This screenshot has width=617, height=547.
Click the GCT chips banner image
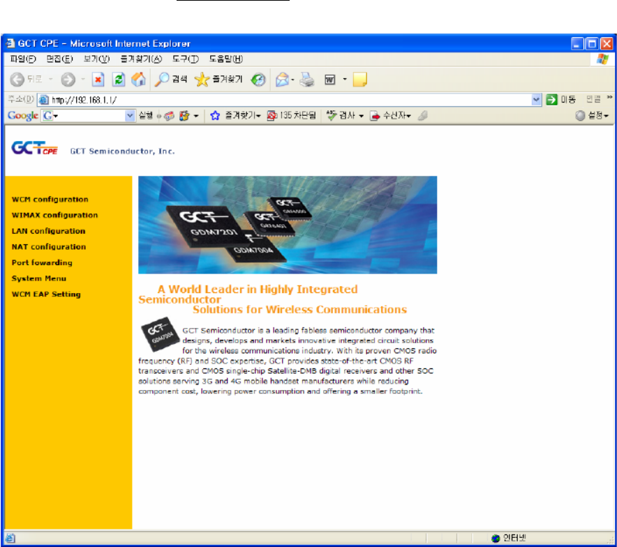pos(288,225)
